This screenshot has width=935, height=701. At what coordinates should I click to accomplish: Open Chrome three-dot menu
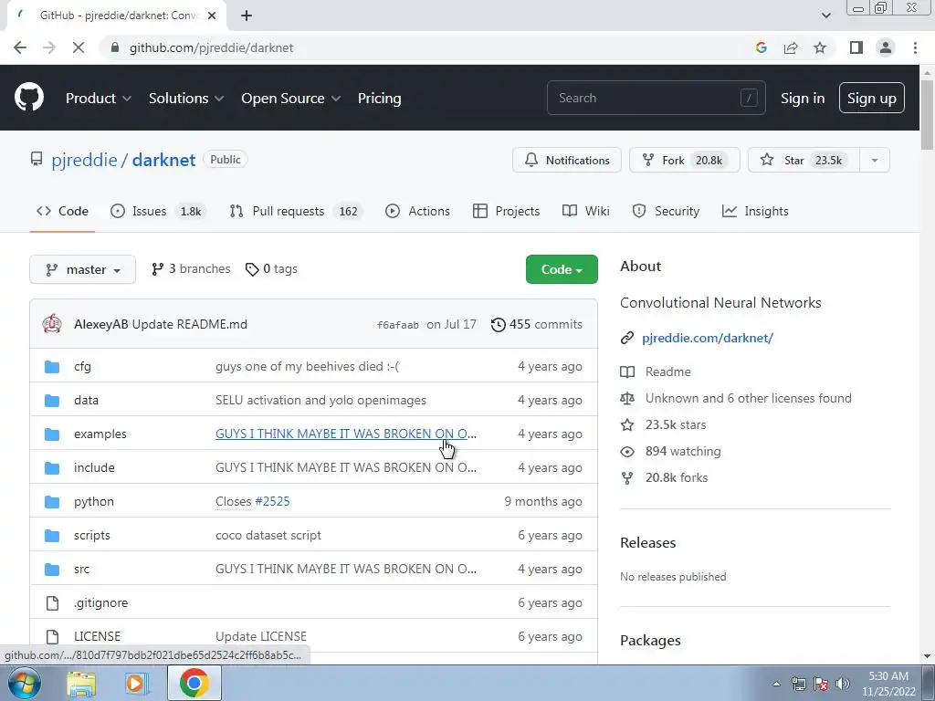coord(915,47)
